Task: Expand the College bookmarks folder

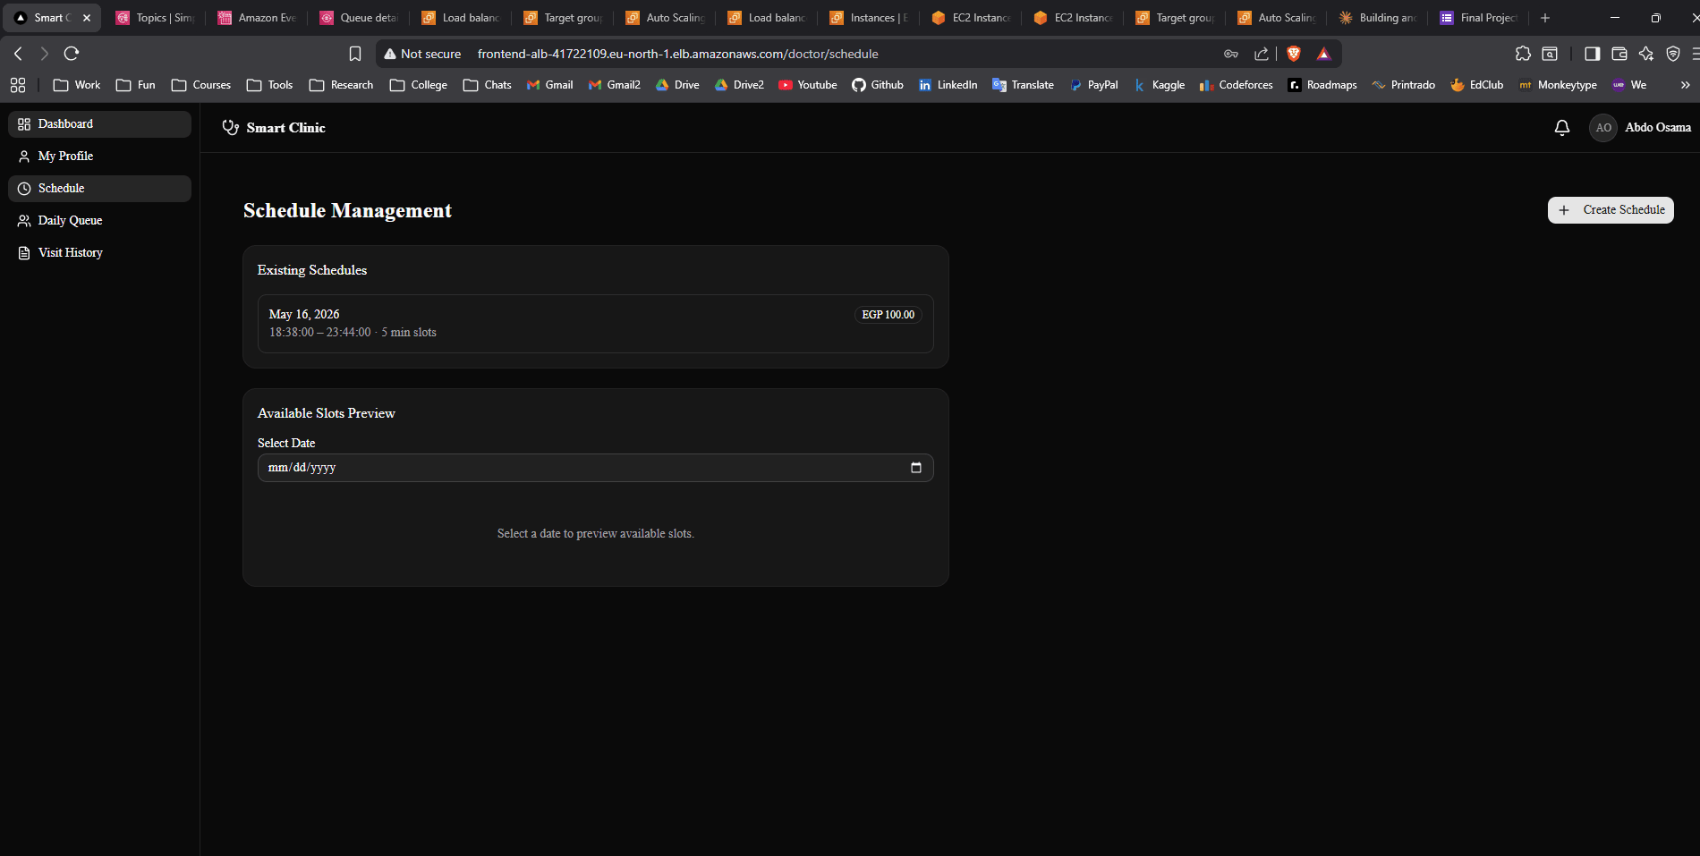Action: click(419, 85)
